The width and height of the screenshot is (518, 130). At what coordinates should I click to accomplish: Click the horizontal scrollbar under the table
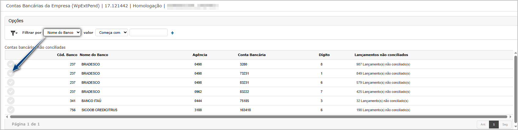tap(258, 117)
